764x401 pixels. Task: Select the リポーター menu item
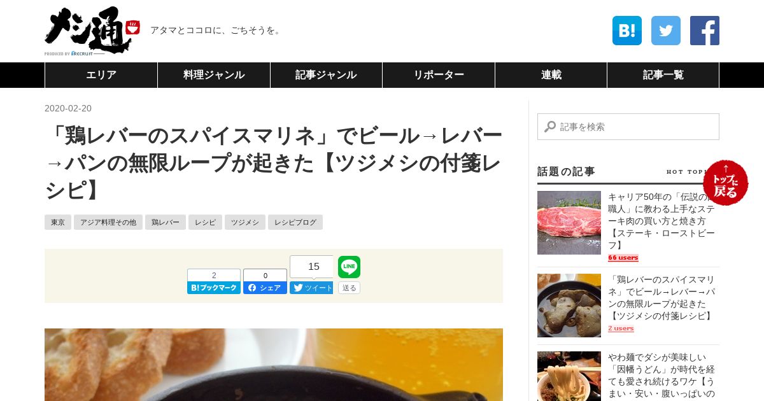[x=439, y=75]
